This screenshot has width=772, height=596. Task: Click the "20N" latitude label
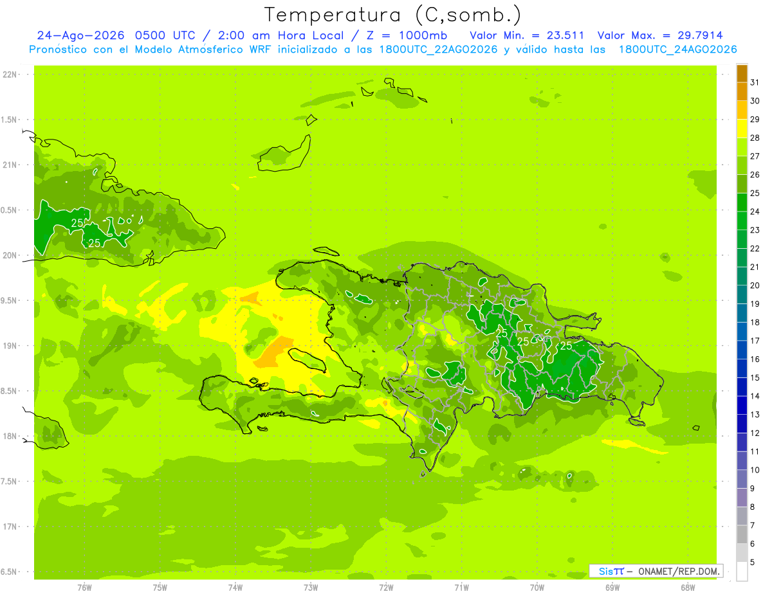[10, 255]
